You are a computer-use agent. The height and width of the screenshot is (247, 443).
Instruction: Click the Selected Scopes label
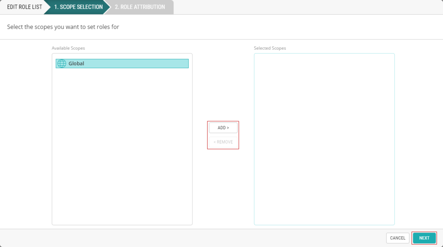[x=270, y=48]
